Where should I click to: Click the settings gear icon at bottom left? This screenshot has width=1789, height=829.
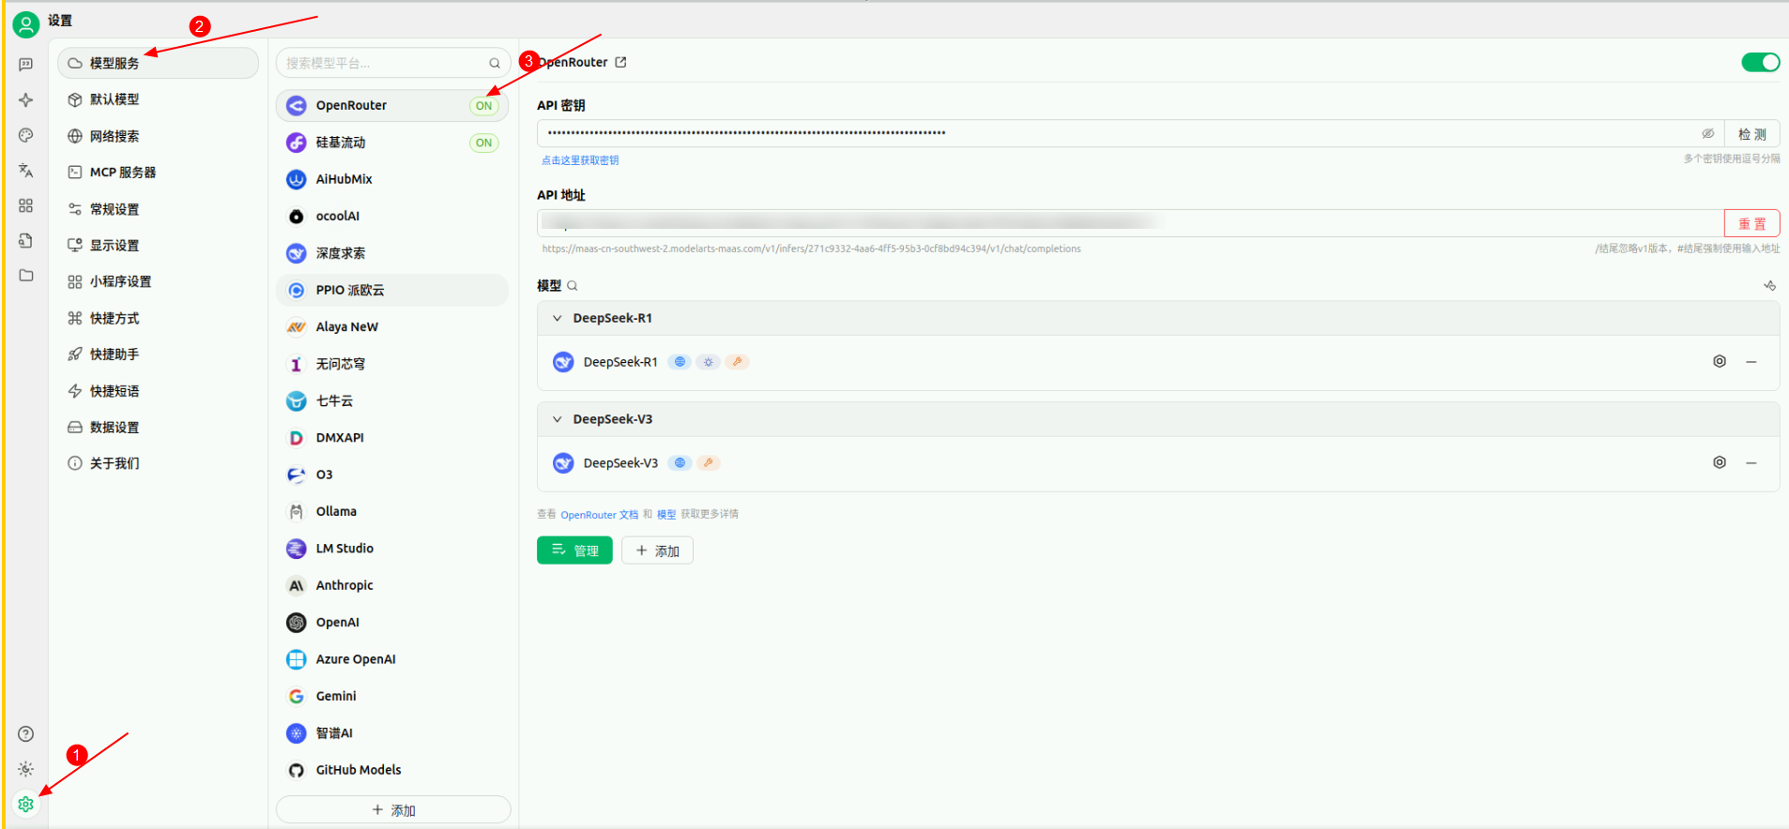[26, 805]
